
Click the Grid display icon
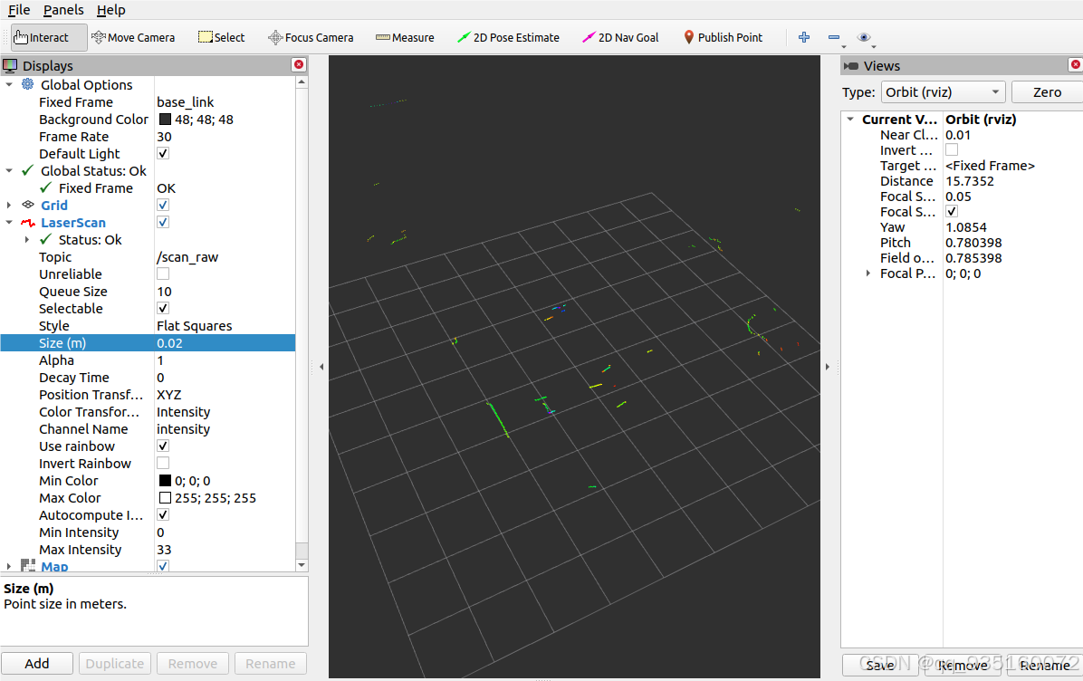[x=28, y=205]
